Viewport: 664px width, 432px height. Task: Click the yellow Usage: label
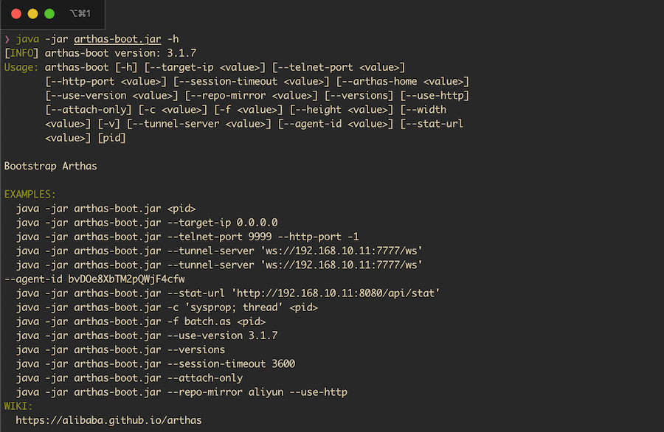pyautogui.click(x=21, y=67)
